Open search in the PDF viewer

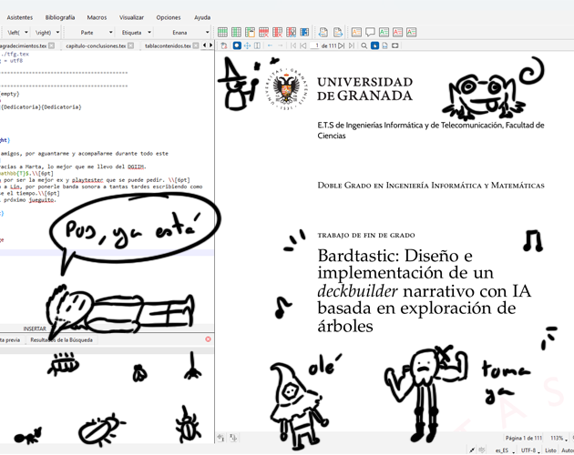tap(364, 45)
